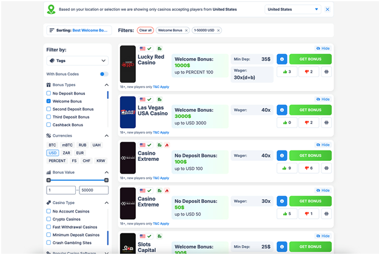Open globe icon for Casino Extreme 100$ offer
The image size is (379, 255).
[328, 168]
